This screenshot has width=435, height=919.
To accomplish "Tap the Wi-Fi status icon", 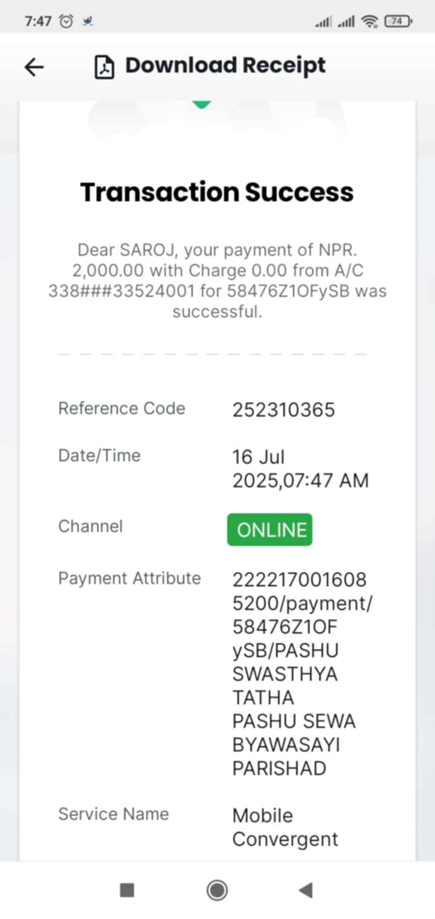I will tap(369, 21).
